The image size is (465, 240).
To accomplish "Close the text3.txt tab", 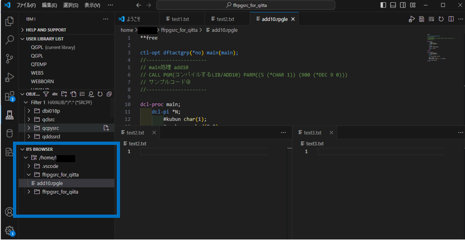I will coord(331,132).
